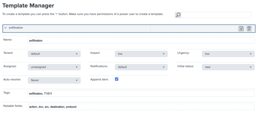Open the Assignee dropdown
This screenshot has width=259, height=118.
pos(54,67)
